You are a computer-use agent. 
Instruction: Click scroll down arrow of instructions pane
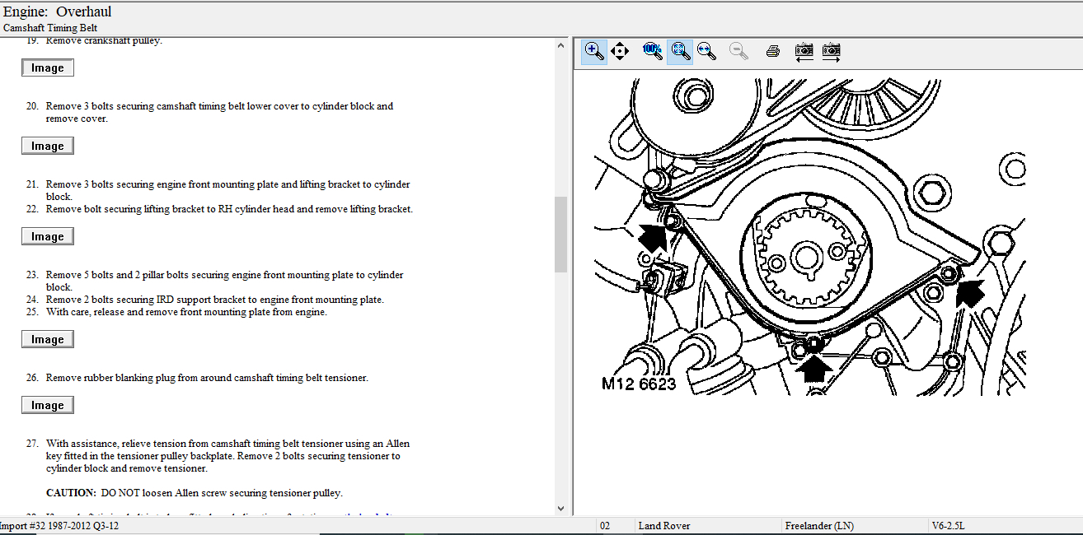coord(560,509)
